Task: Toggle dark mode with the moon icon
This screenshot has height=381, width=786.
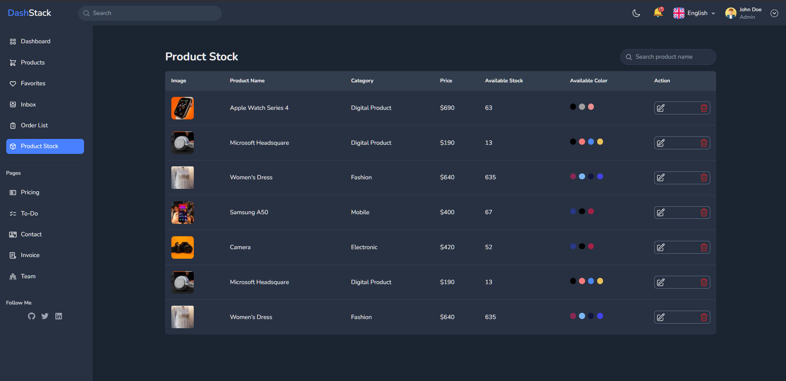Action: tap(636, 13)
